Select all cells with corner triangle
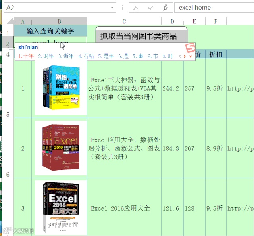Screen dimensions: 254x236 [x=10, y=21]
